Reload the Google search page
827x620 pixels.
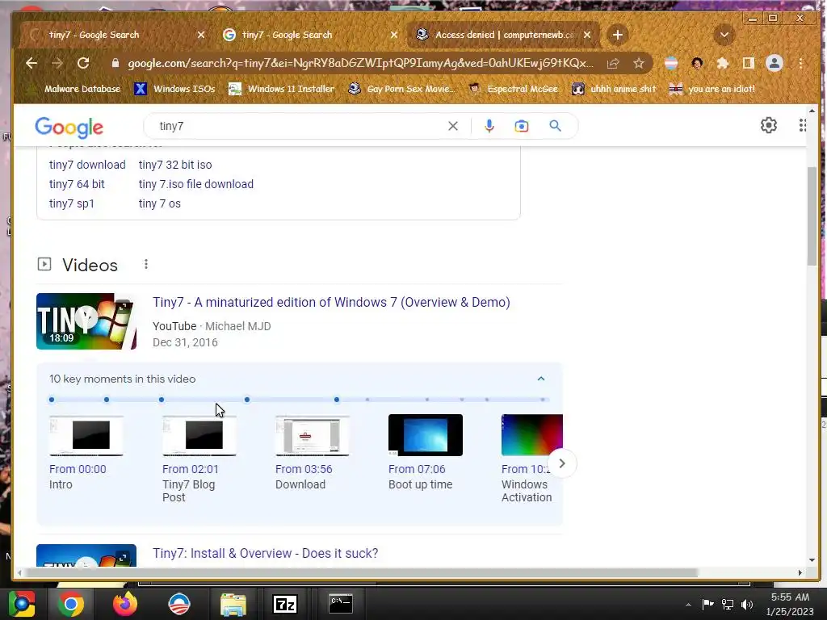pos(83,63)
